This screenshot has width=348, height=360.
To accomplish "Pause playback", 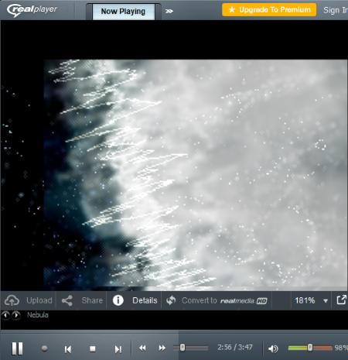I will pyautogui.click(x=18, y=348).
